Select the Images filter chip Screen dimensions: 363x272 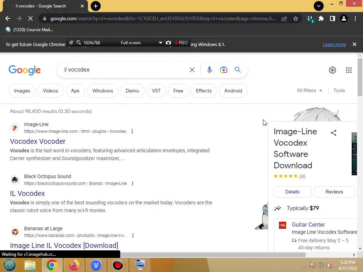tap(22, 91)
